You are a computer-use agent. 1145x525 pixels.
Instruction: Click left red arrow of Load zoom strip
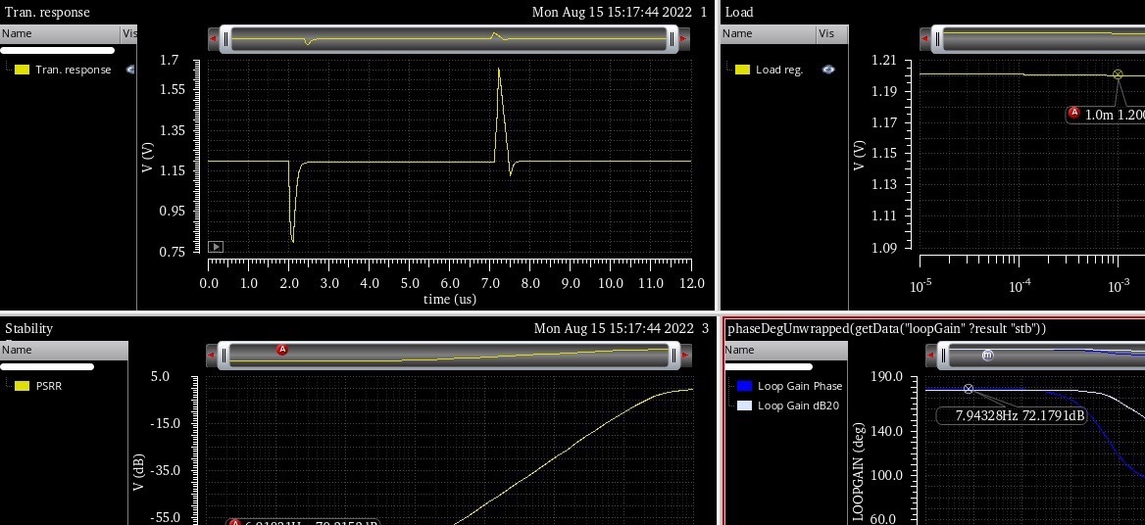click(925, 38)
